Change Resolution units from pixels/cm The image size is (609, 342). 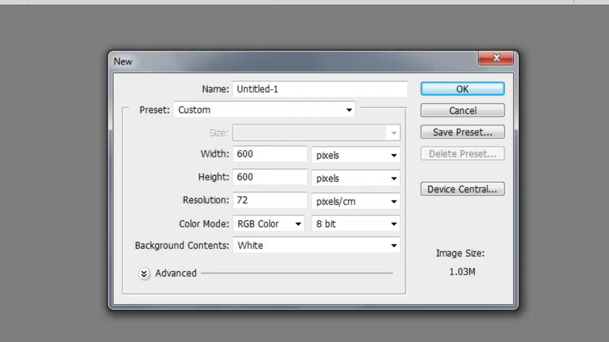[355, 201]
